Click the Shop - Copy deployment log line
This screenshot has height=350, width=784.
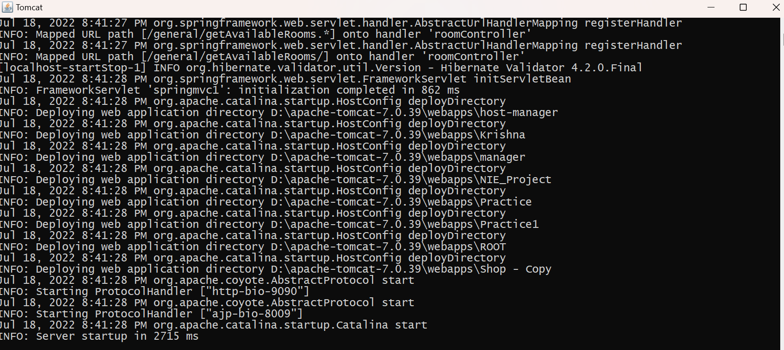[275, 269]
